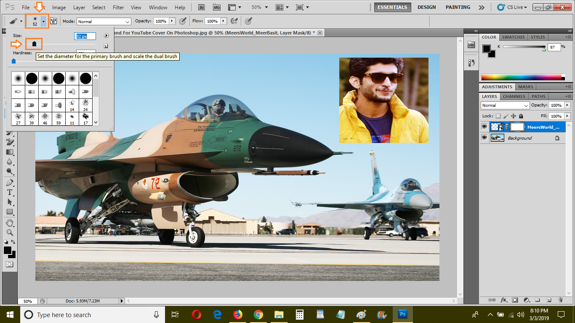Click the brush Size slider handle
Screen dimensions: 575x323
point(35,44)
